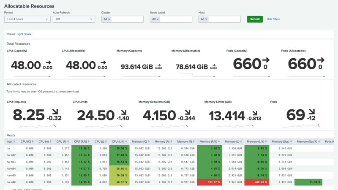Select the ha-m05 host row

click(169, 175)
